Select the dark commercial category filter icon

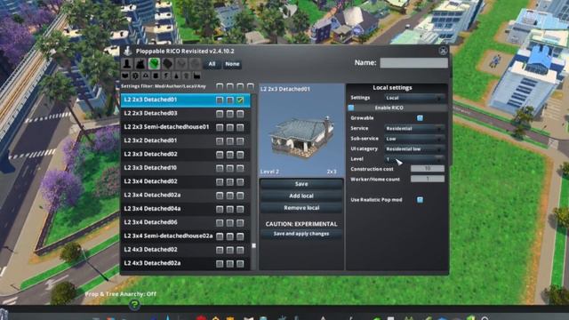pos(168,64)
